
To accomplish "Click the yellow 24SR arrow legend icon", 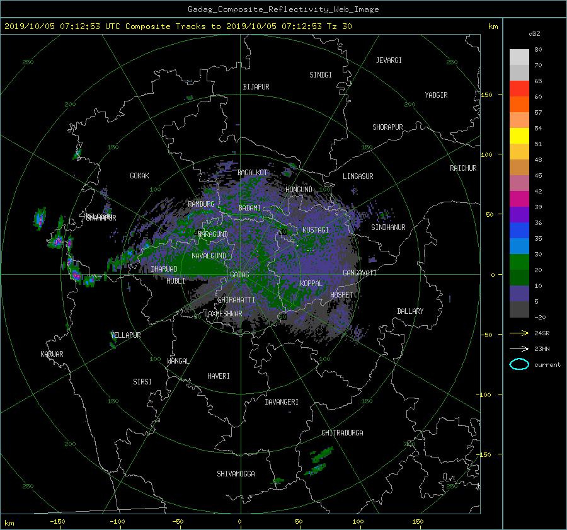I will coord(519,333).
